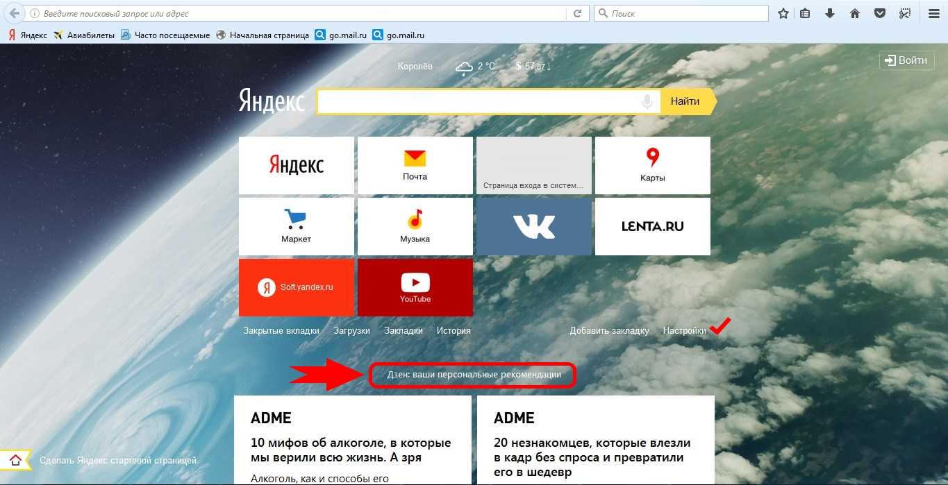
Task: Open Настройки link
Action: (684, 331)
